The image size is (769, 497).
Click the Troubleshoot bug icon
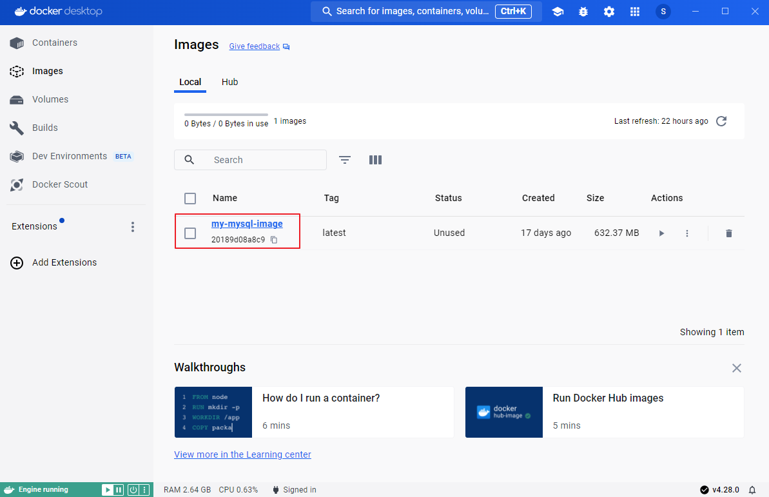click(x=583, y=12)
